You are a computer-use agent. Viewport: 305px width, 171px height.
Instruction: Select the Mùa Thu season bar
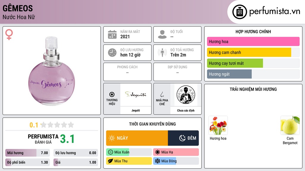coord(129,161)
